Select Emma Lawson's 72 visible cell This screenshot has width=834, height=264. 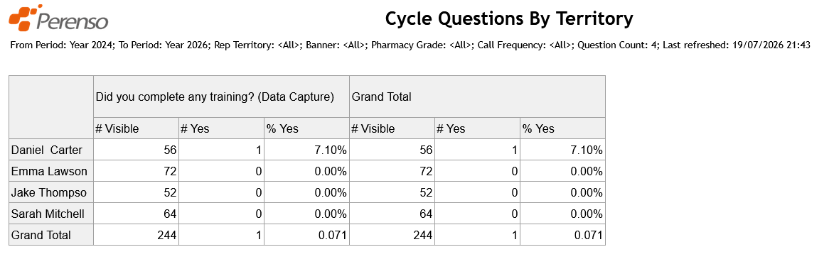[137, 171]
